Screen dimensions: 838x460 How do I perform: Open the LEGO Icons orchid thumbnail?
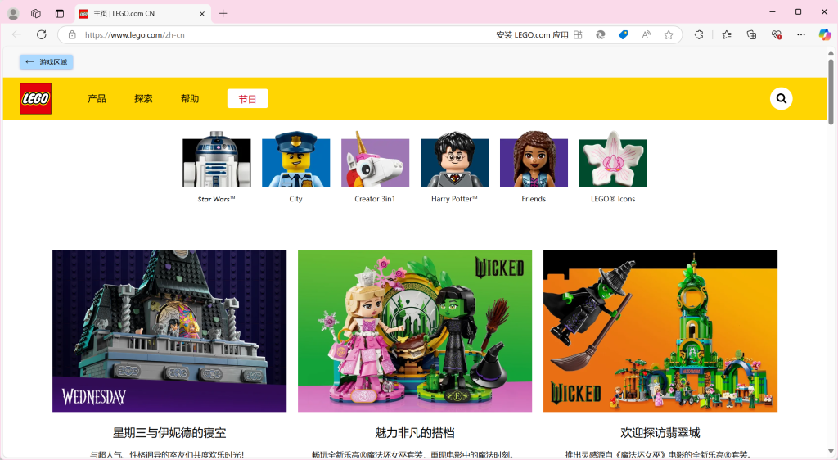pos(613,160)
